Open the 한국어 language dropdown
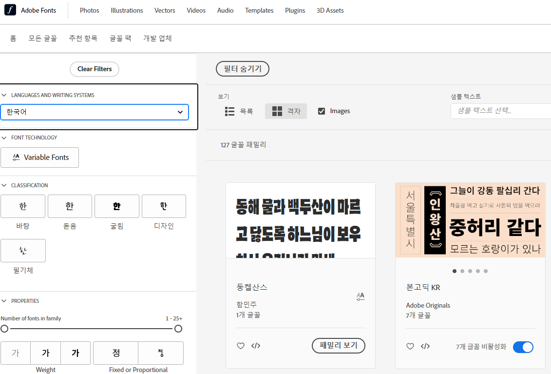Viewport: 551px width, 374px height. click(x=95, y=112)
